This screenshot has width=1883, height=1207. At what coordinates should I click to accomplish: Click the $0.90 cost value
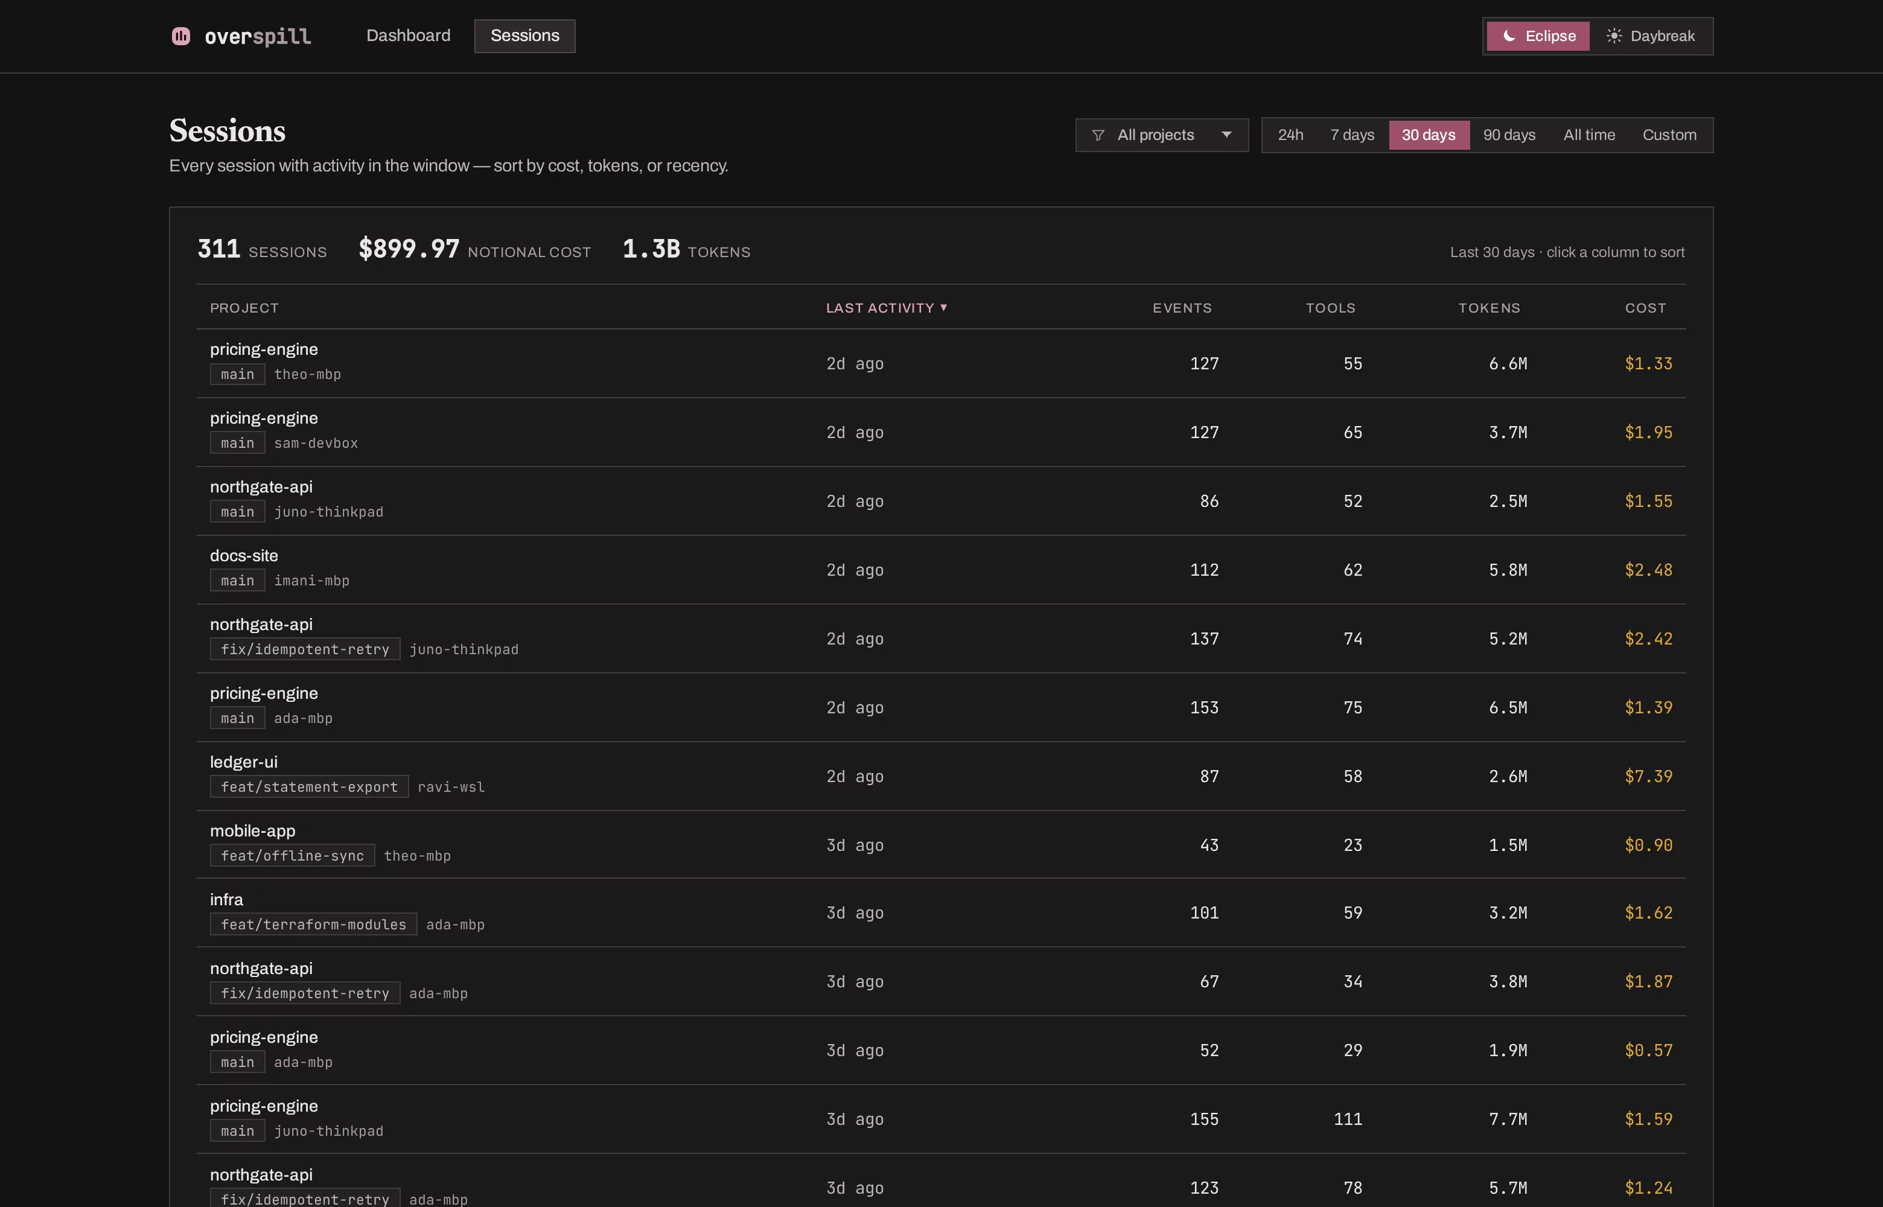coord(1648,846)
